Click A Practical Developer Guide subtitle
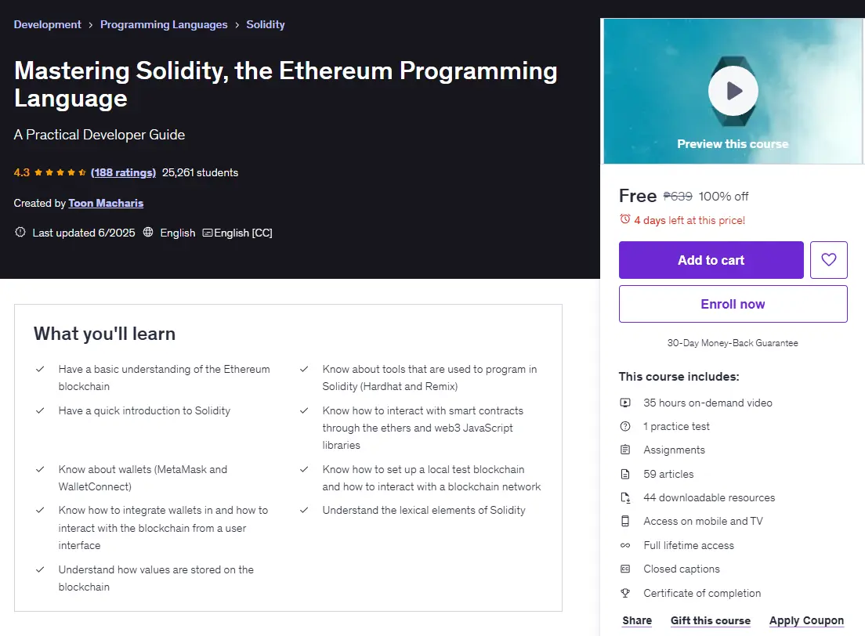 [x=100, y=135]
